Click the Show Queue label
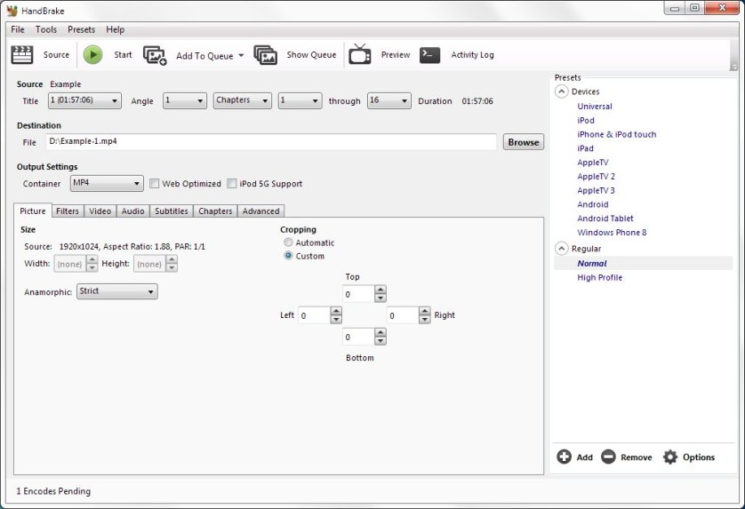Image resolution: width=745 pixels, height=509 pixels. pos(311,54)
